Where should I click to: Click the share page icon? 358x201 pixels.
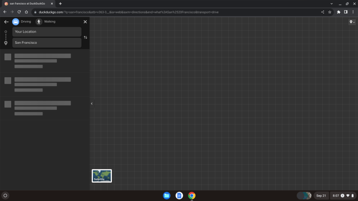(x=323, y=12)
